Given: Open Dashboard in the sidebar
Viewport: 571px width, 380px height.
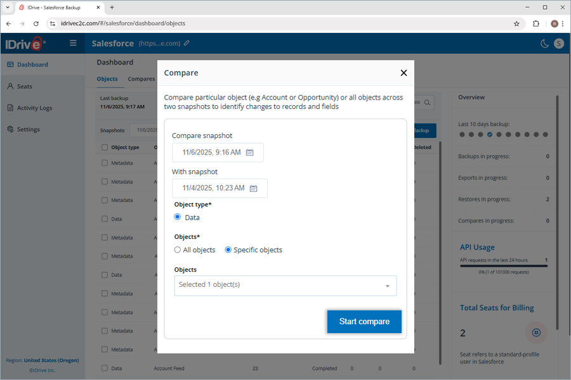Looking at the screenshot, I should pyautogui.click(x=43, y=65).
